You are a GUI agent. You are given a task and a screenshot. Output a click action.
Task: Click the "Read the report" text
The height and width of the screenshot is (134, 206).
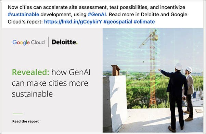click(25, 121)
